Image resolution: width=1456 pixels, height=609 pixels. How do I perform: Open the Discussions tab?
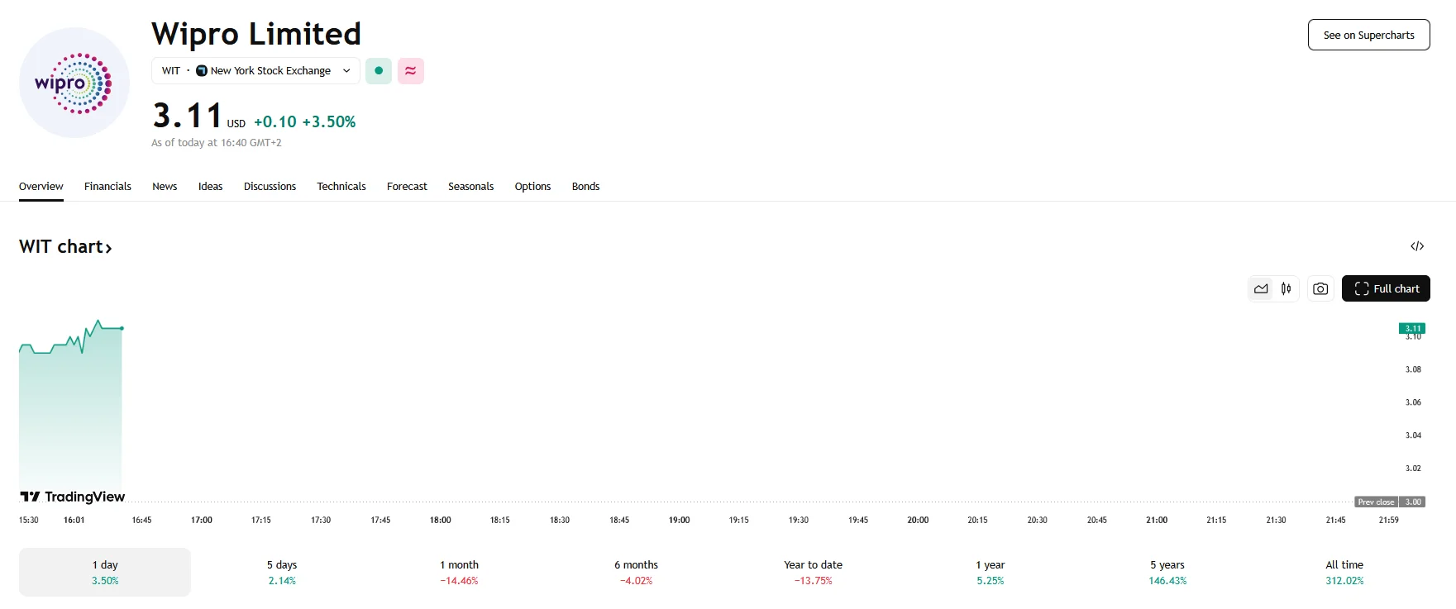270,187
